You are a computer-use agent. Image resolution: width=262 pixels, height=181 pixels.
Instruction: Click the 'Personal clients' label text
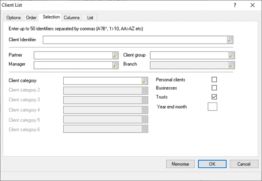click(171, 80)
